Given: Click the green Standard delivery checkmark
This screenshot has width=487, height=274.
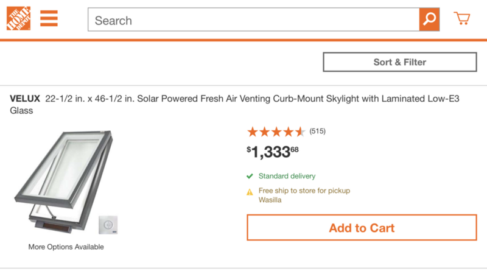Looking at the screenshot, I should point(250,176).
